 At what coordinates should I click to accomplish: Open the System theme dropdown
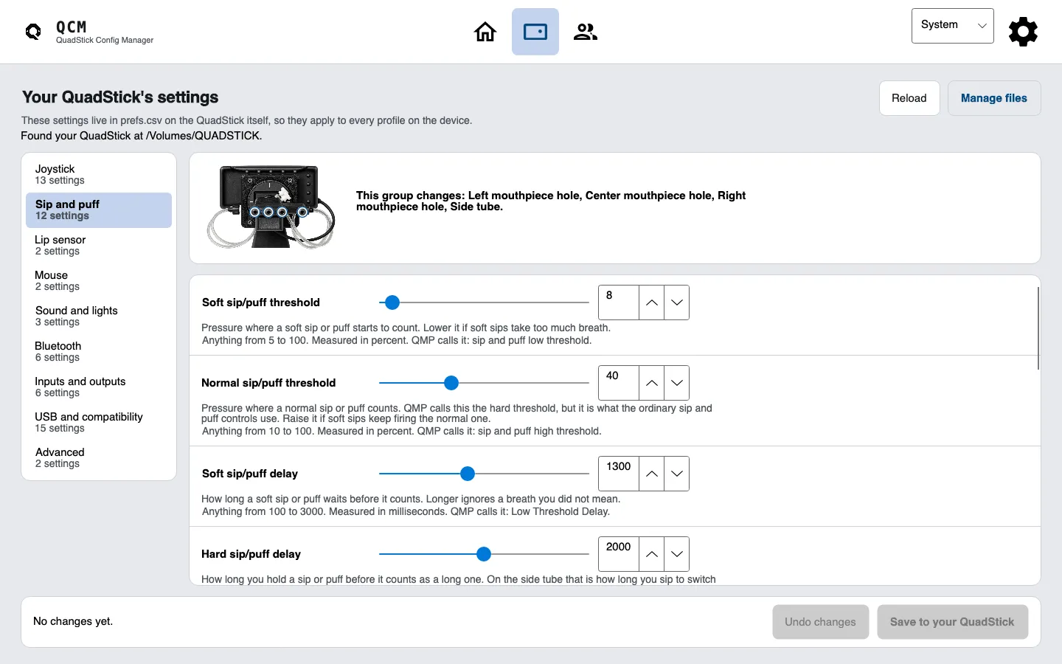click(x=953, y=26)
